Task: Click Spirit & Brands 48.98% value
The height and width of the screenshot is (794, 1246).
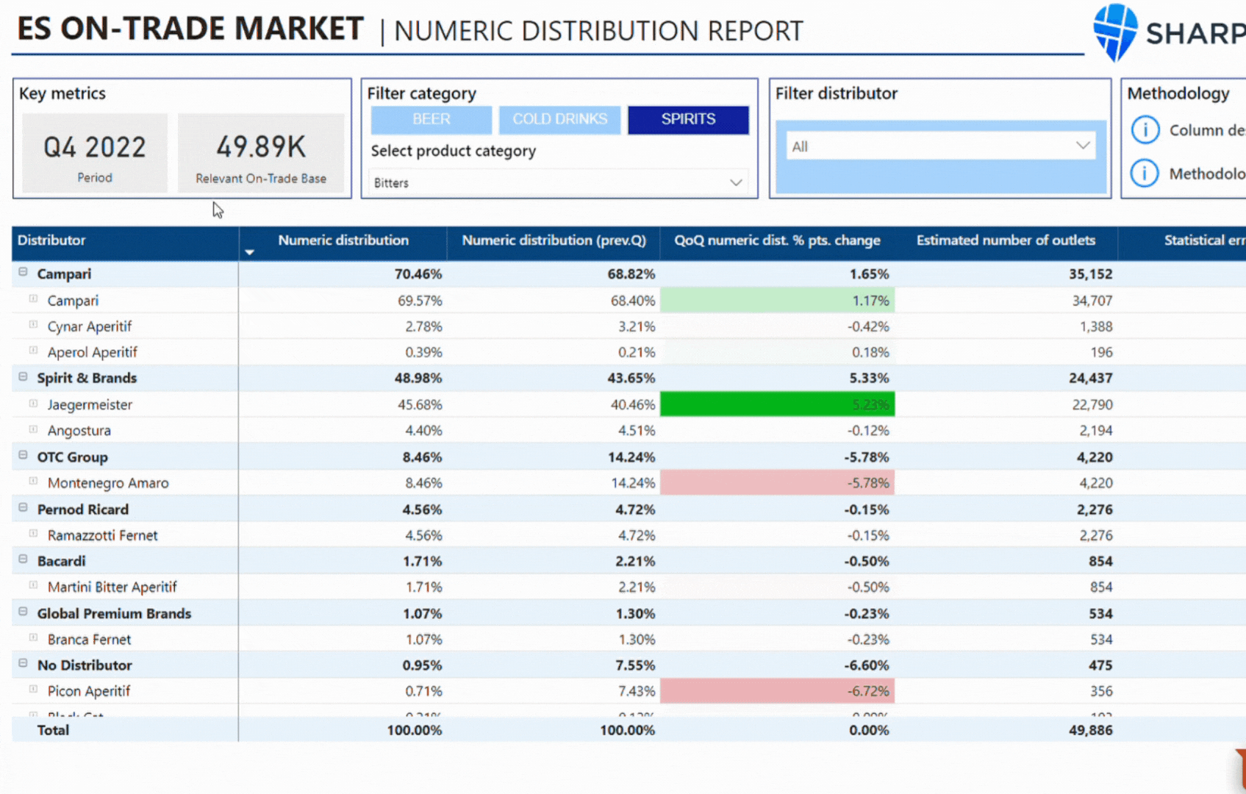Action: point(418,378)
